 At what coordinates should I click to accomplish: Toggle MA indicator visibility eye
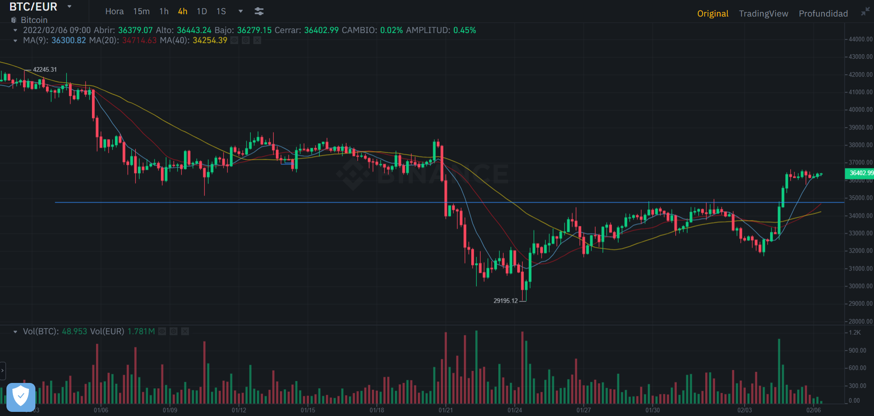234,40
